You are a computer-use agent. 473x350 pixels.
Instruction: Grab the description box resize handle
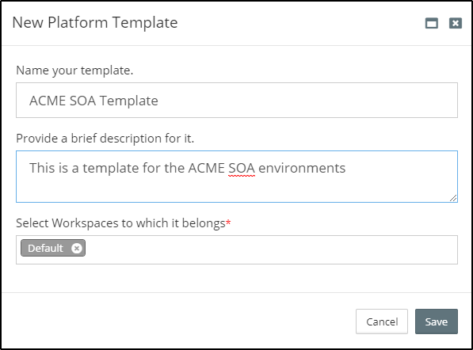pos(452,198)
